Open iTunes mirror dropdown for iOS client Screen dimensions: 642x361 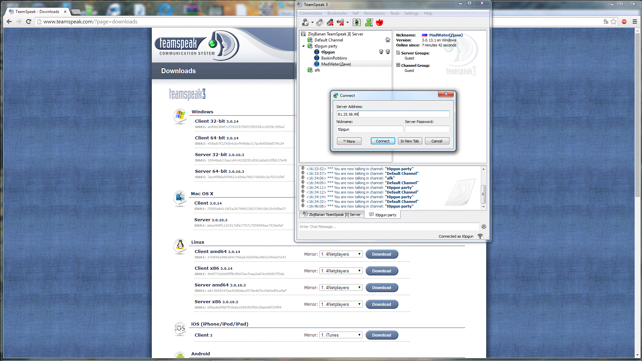pos(341,335)
